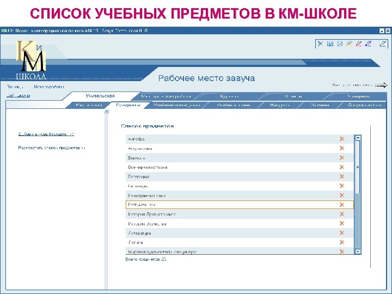Click the subject list scrollbar thumb

tap(358, 167)
